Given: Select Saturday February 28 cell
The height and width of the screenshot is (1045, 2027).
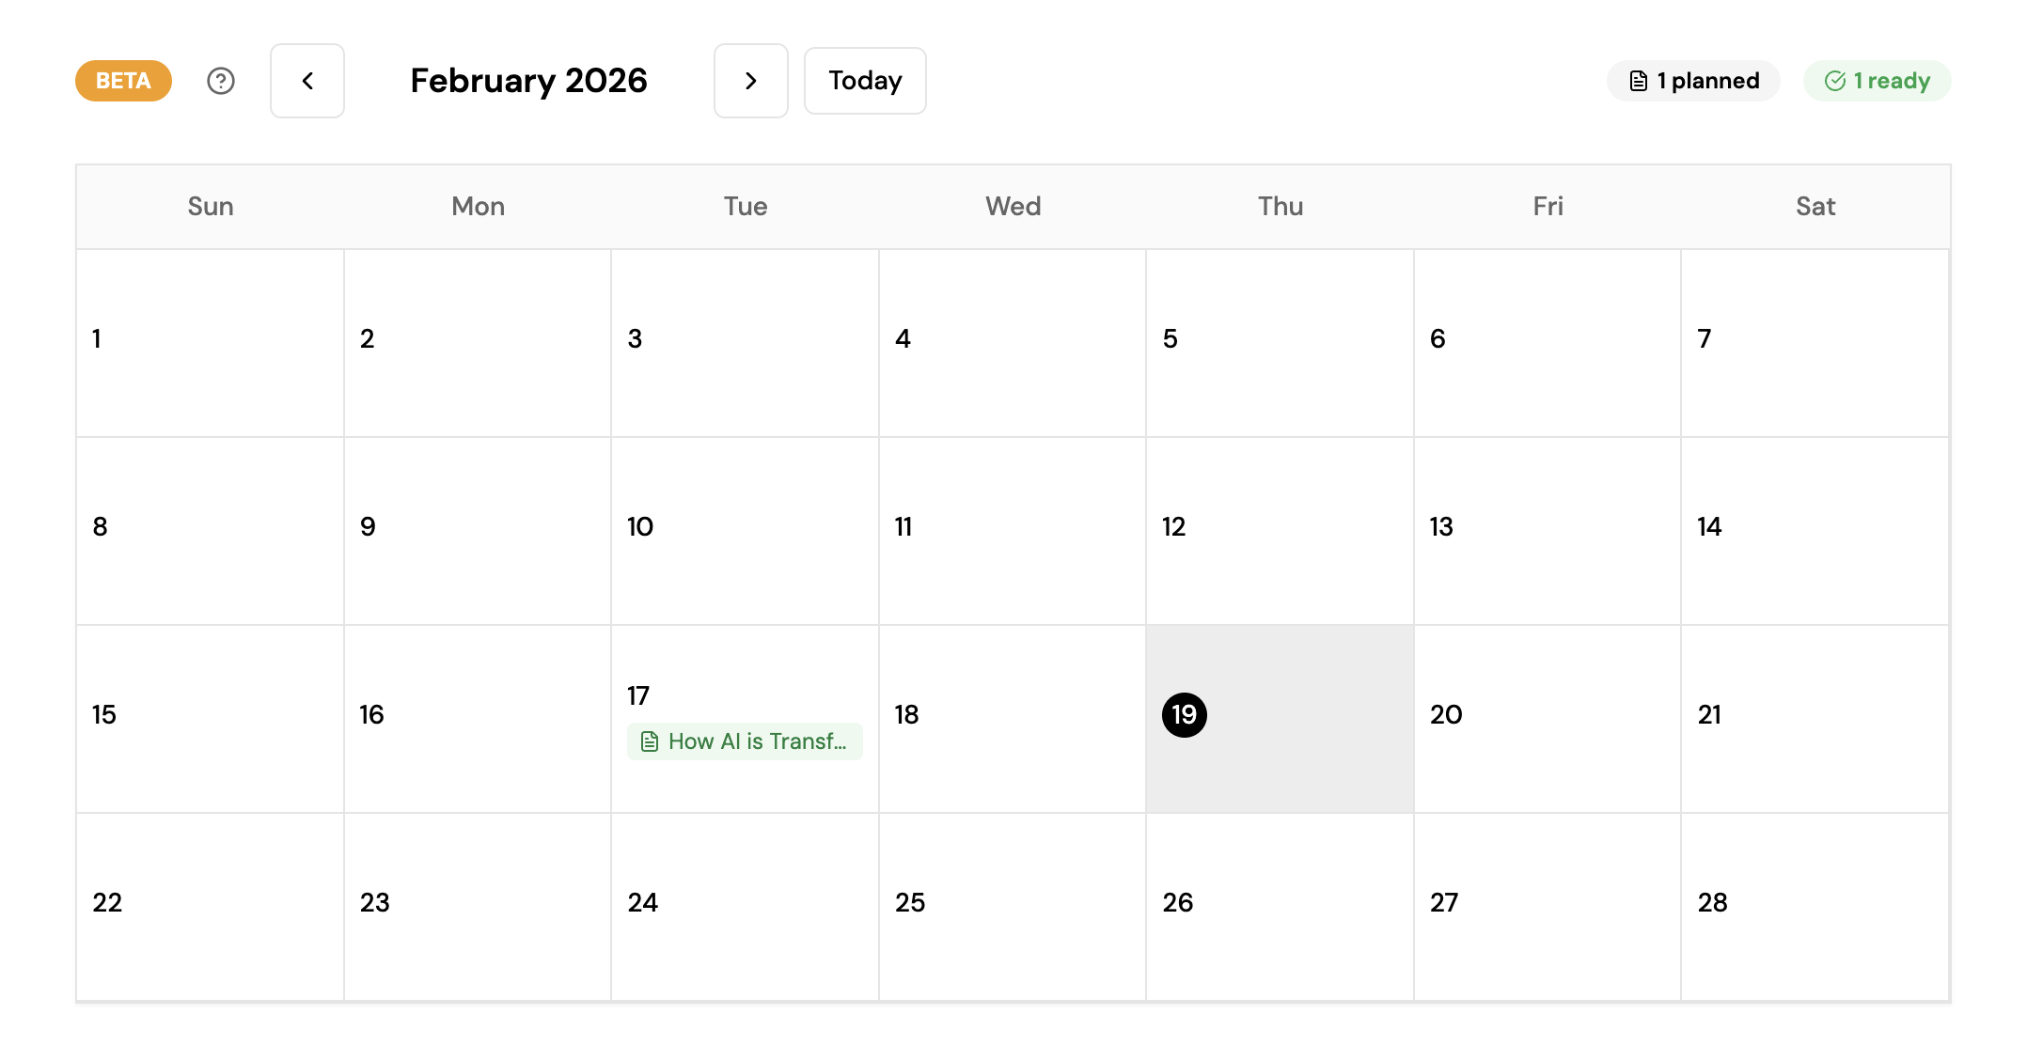Looking at the screenshot, I should 1815,907.
